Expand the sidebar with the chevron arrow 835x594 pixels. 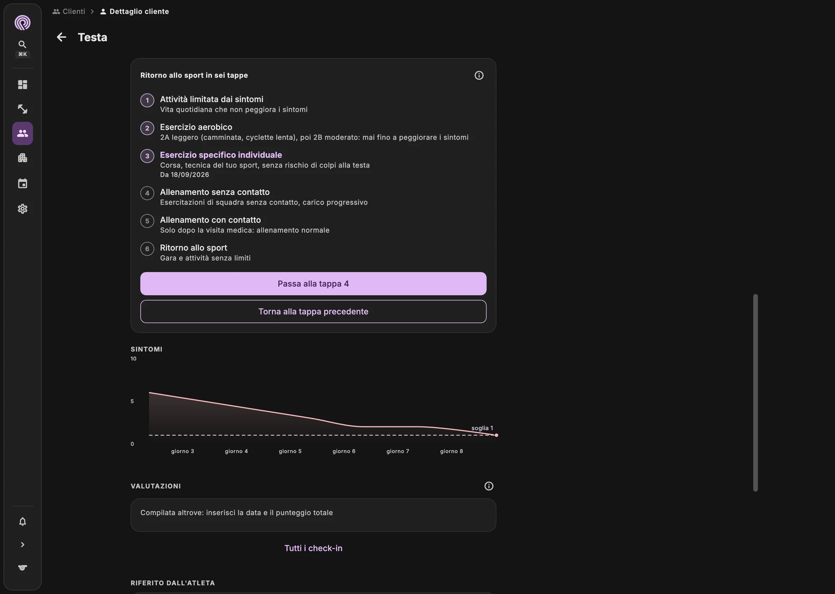(23, 545)
